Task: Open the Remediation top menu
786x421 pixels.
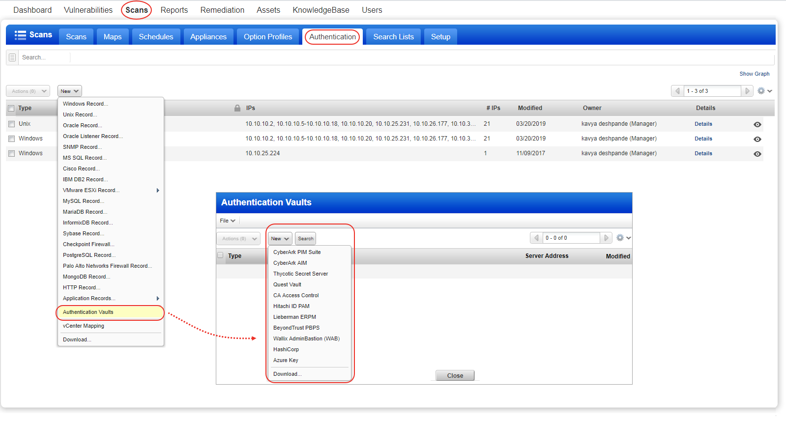Action: pos(222,10)
